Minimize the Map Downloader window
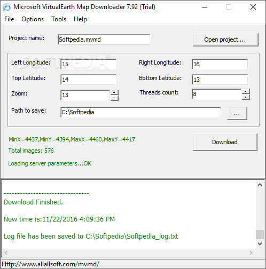This screenshot has height=269, width=266. click(x=205, y=7)
